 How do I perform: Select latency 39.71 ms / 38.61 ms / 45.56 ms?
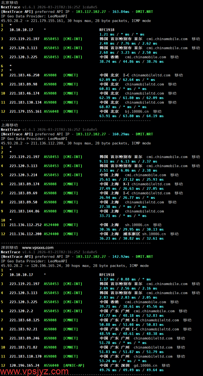point(132,307)
